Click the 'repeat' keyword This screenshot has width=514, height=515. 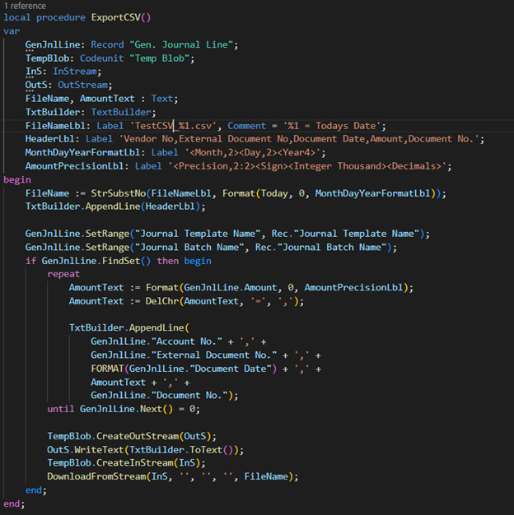[x=63, y=274]
